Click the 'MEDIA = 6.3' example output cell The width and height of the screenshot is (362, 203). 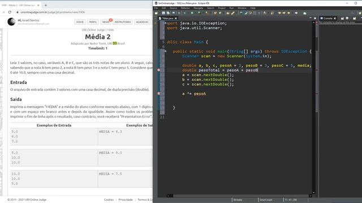[125, 136]
